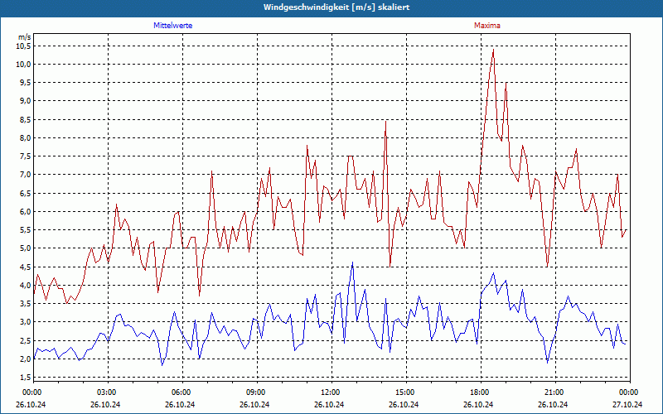
Task: Click the 3,0 y-axis value
Action: pos(26,322)
